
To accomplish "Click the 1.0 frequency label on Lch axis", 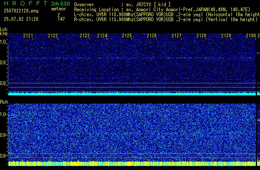I will pyautogui.click(x=3, y=42).
